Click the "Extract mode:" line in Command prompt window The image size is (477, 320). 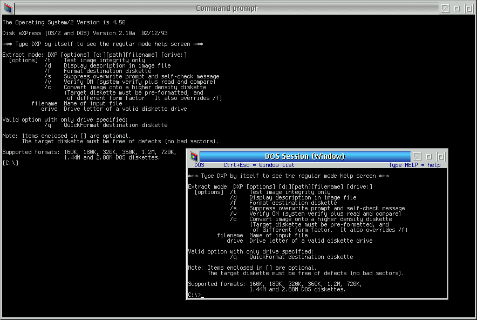click(94, 55)
